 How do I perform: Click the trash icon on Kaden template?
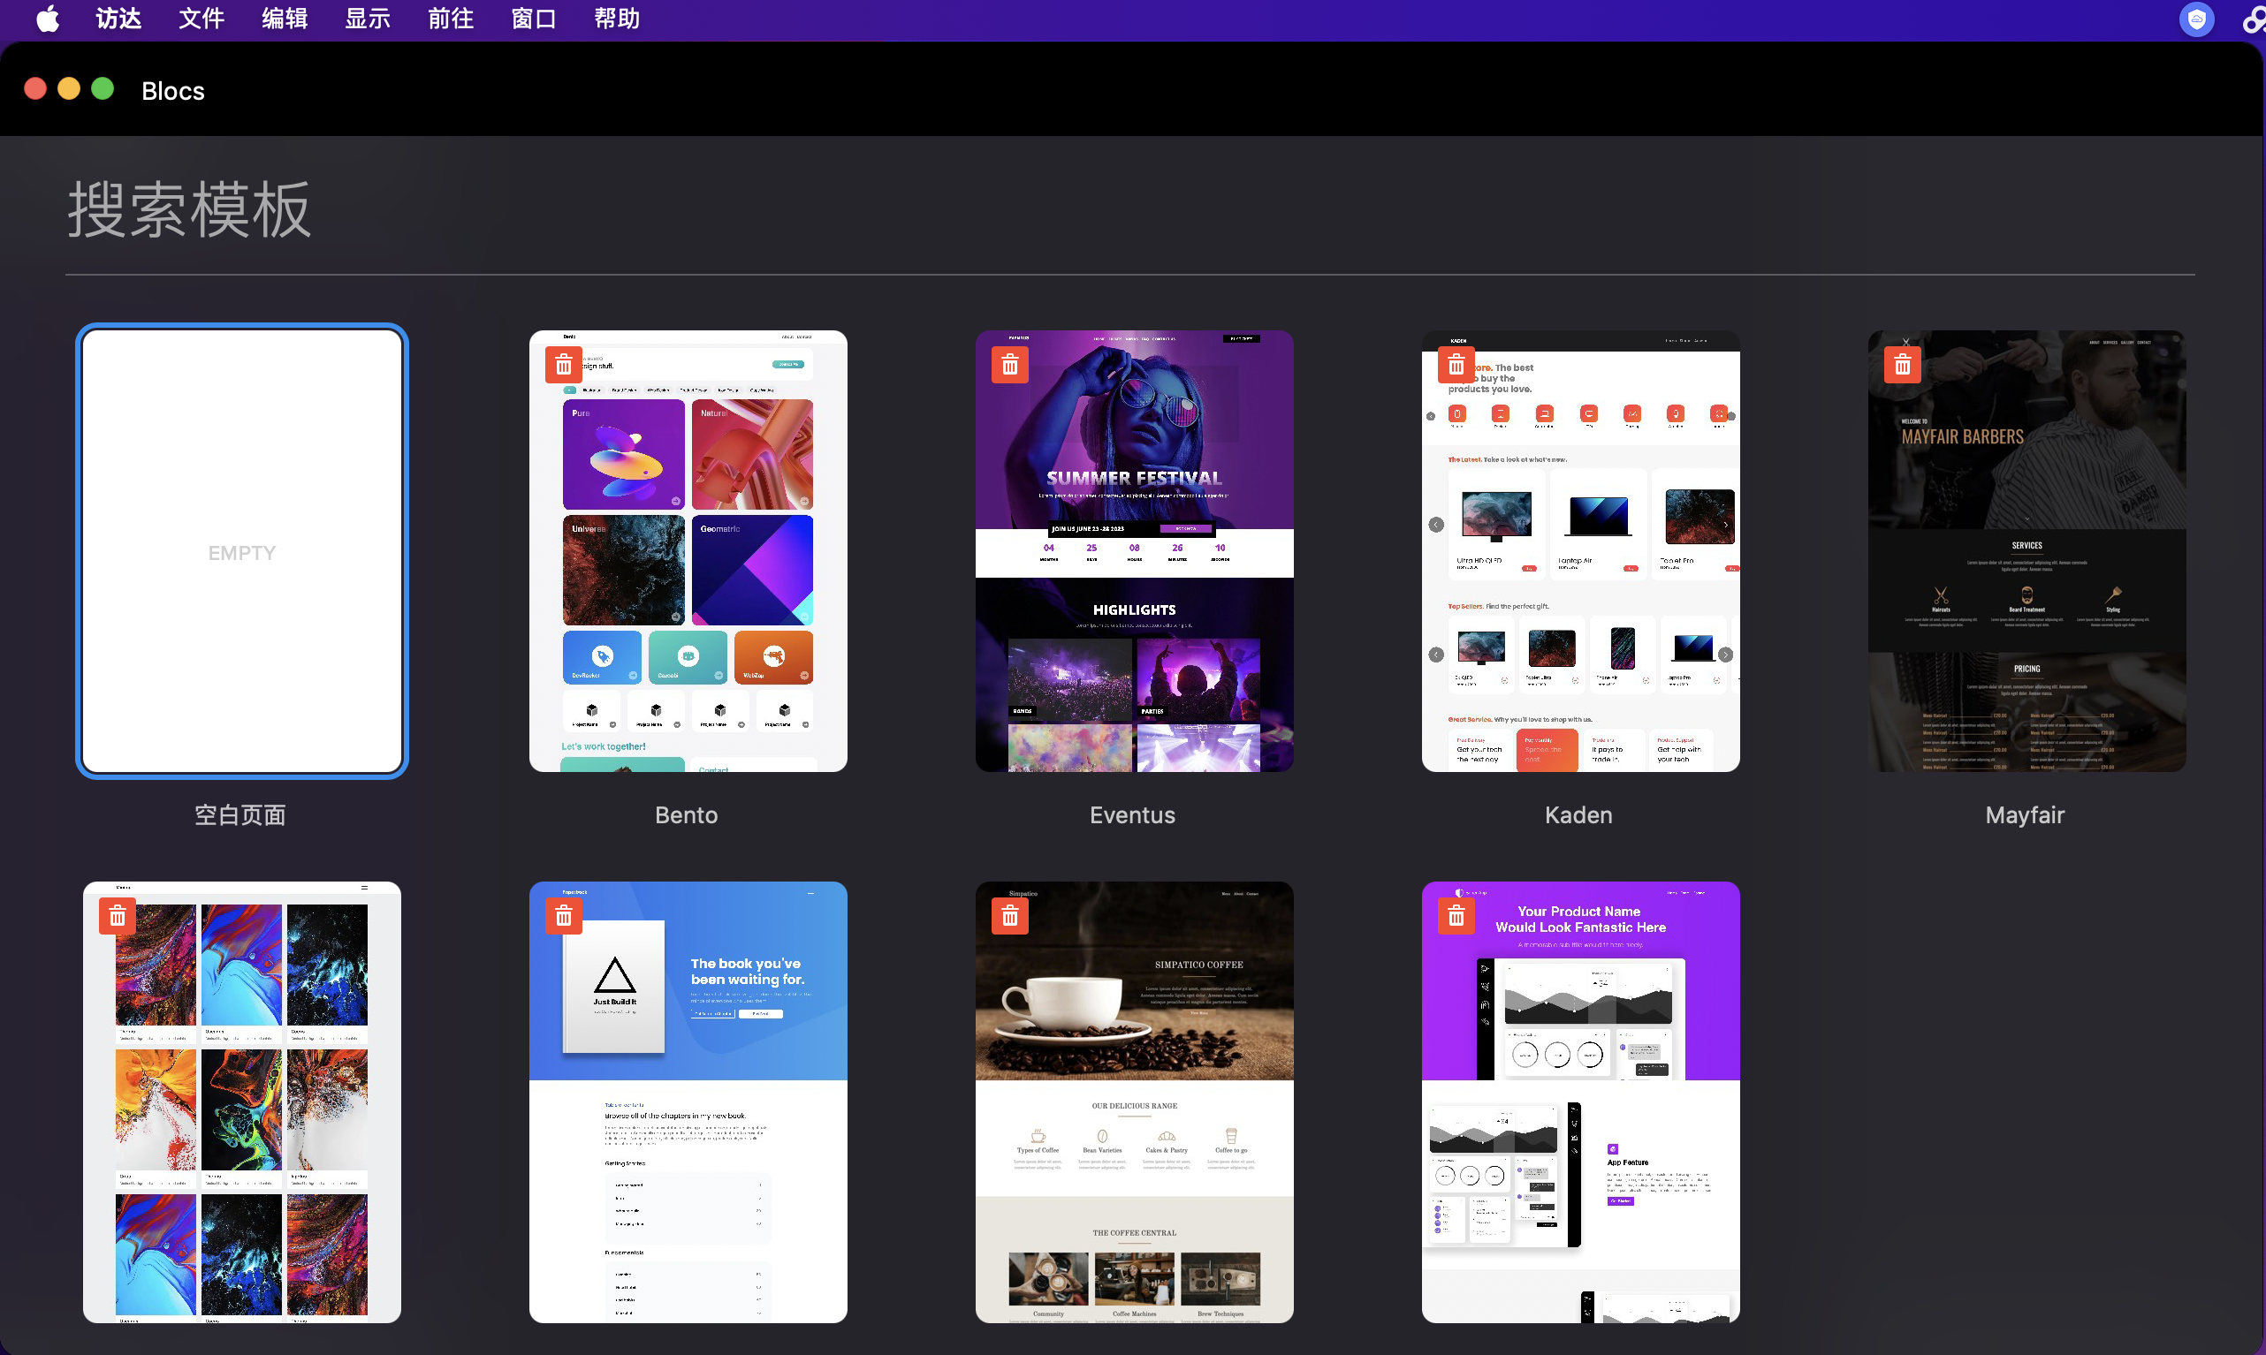(x=1456, y=367)
